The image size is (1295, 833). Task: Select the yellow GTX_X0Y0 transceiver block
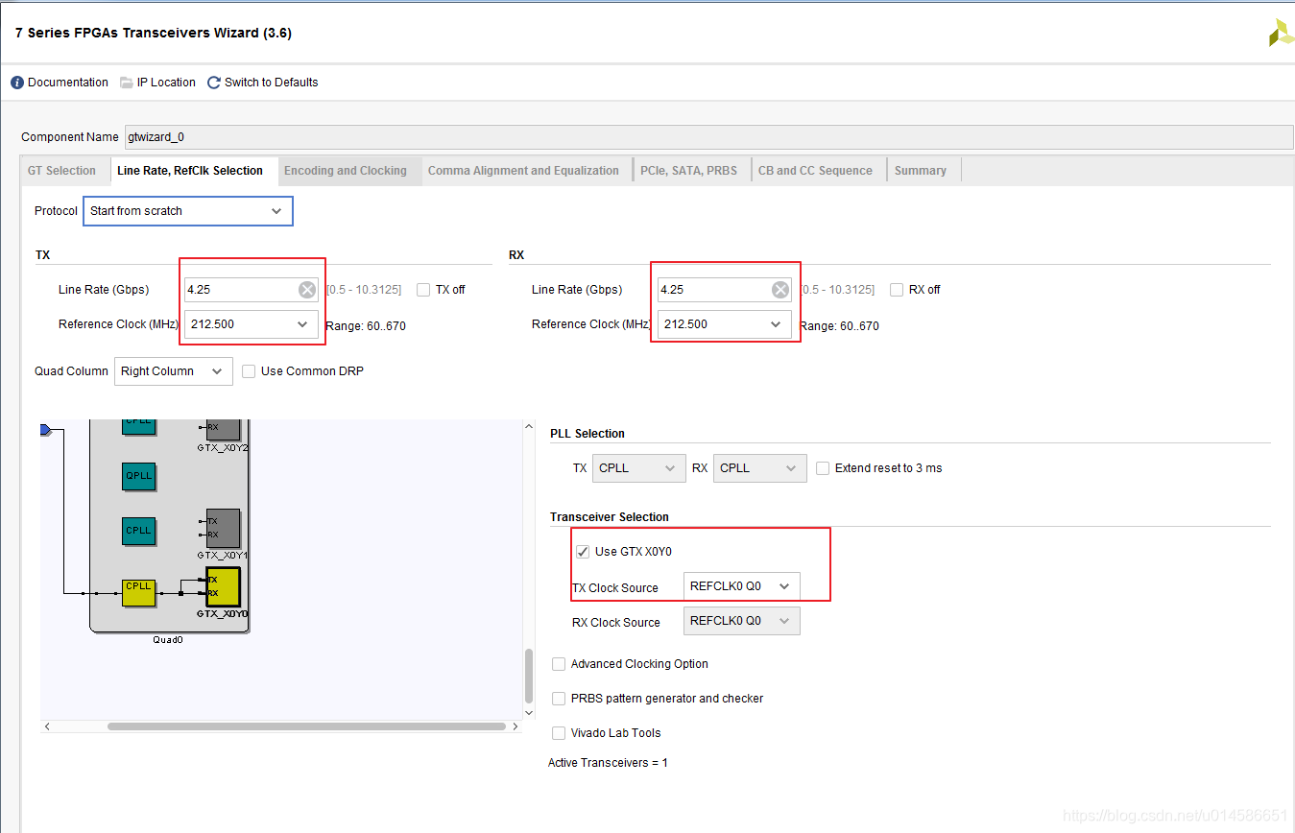[x=223, y=586]
